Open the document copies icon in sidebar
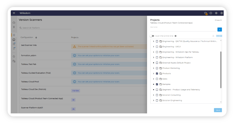Viewport: 234px width, 123px height. (x=14, y=40)
